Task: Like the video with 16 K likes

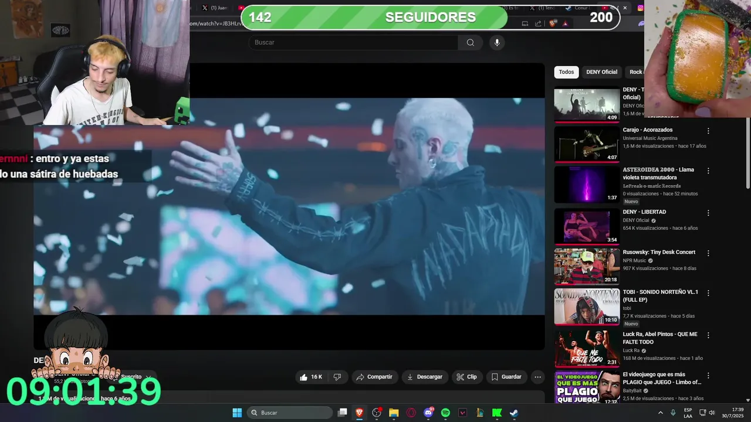Action: point(311,377)
